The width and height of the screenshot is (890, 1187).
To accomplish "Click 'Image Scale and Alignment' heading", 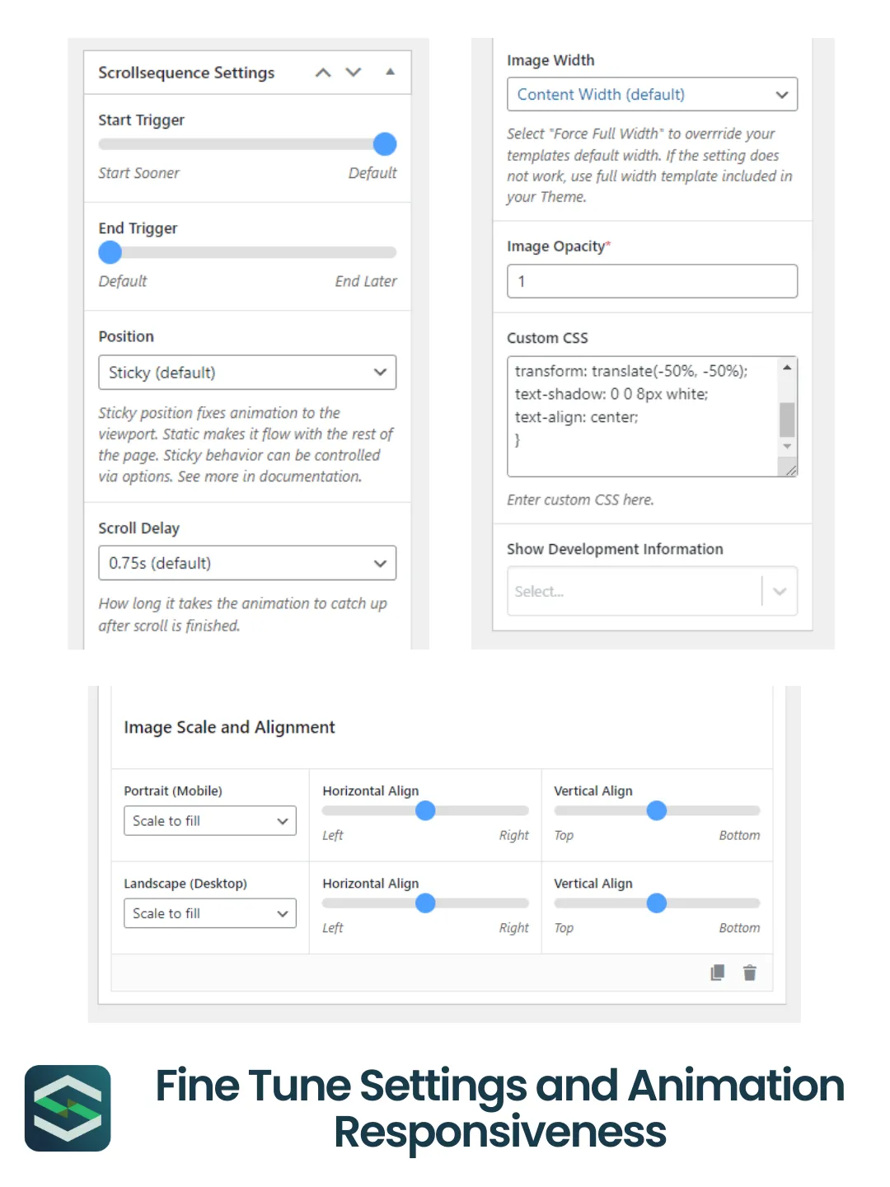I will click(x=229, y=727).
